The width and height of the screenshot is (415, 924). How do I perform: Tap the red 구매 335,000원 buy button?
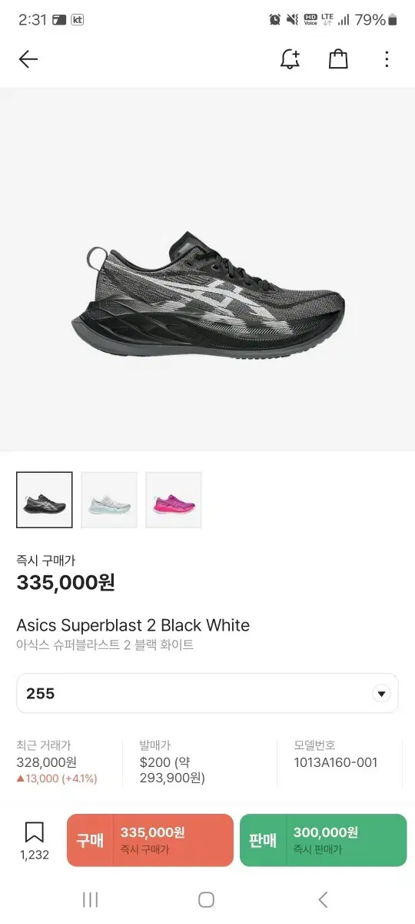(x=150, y=840)
